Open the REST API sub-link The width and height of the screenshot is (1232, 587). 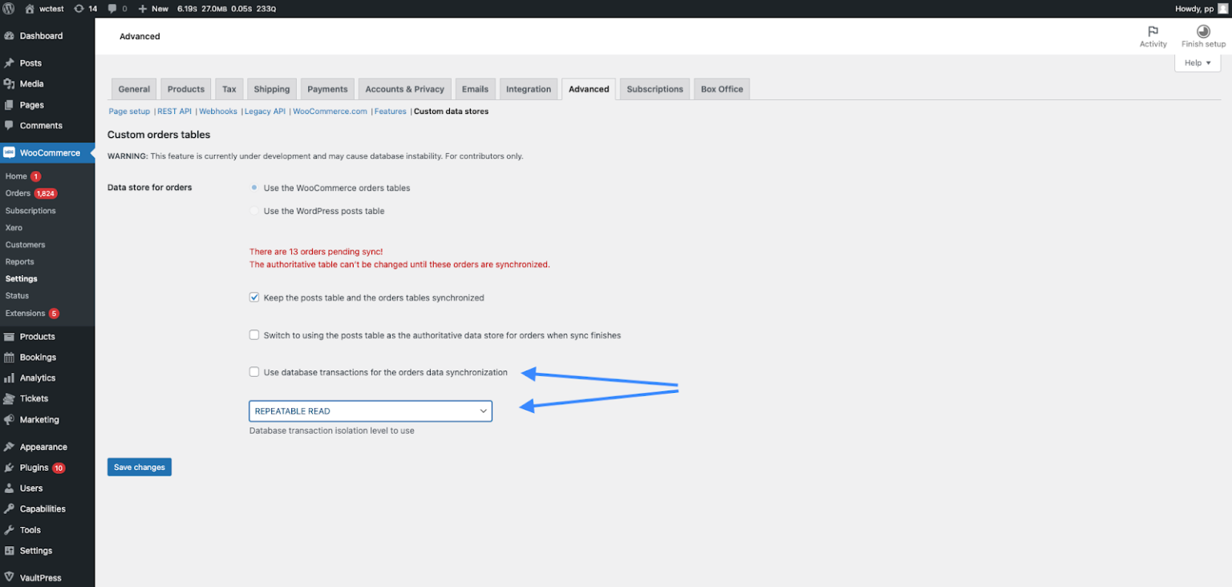(175, 111)
